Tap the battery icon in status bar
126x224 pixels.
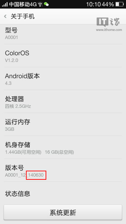tap(119, 4)
